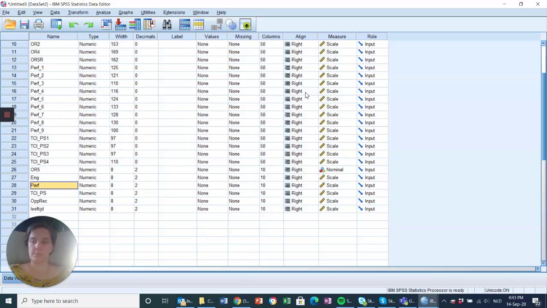
Task: Click the Type column header
Action: [94, 36]
